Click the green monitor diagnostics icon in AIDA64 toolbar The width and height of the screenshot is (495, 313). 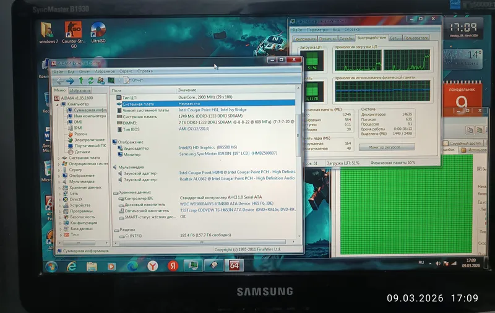111,80
